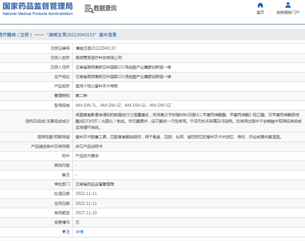Screen dimensions: 305x241
Task: Click the production address value in 生产地址 row
Action: point(123,76)
